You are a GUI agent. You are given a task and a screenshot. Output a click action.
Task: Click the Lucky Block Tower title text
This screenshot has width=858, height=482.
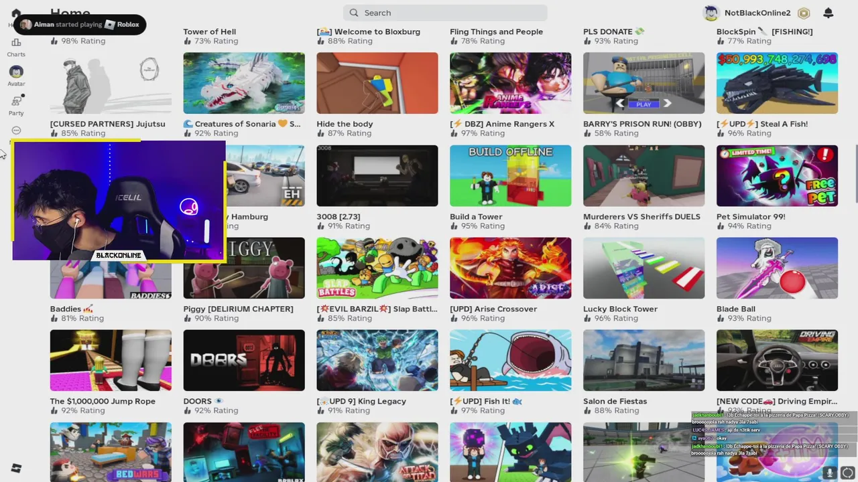click(x=621, y=309)
